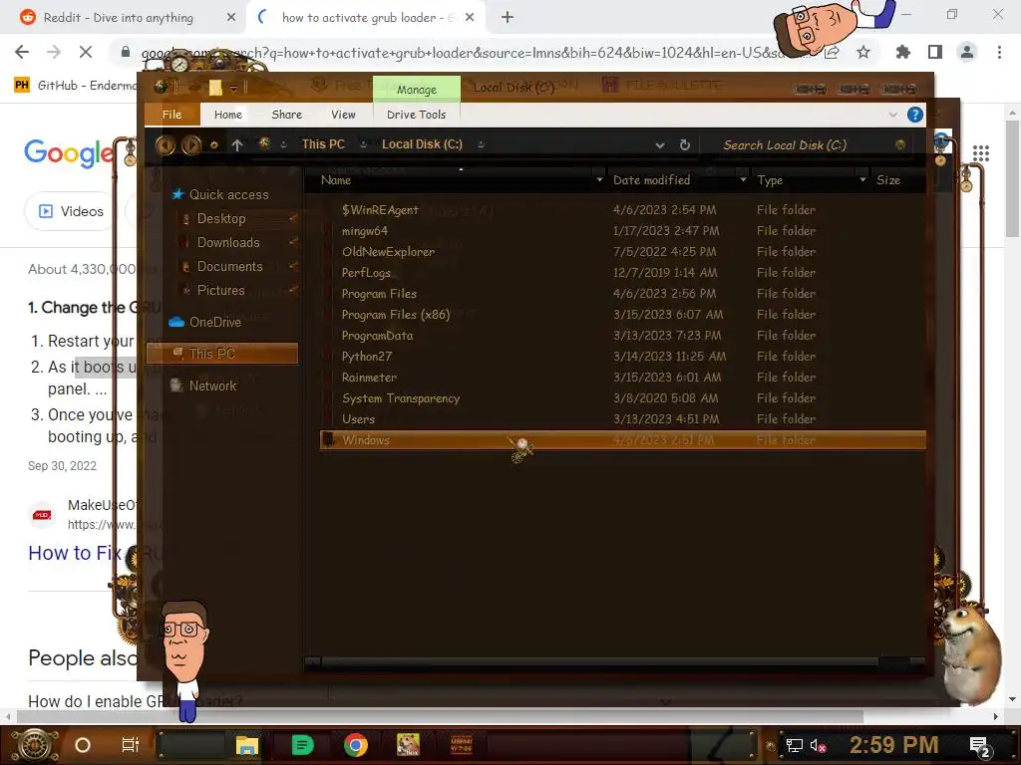Open the Date modified column filter dropdown
The width and height of the screenshot is (1021, 765).
coord(743,179)
